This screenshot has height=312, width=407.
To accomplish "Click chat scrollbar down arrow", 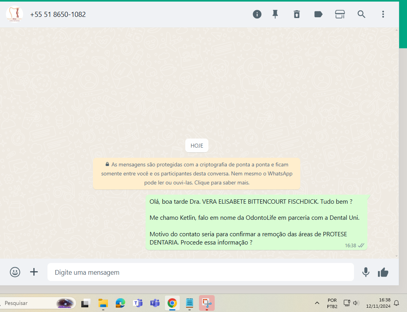I will [396, 256].
